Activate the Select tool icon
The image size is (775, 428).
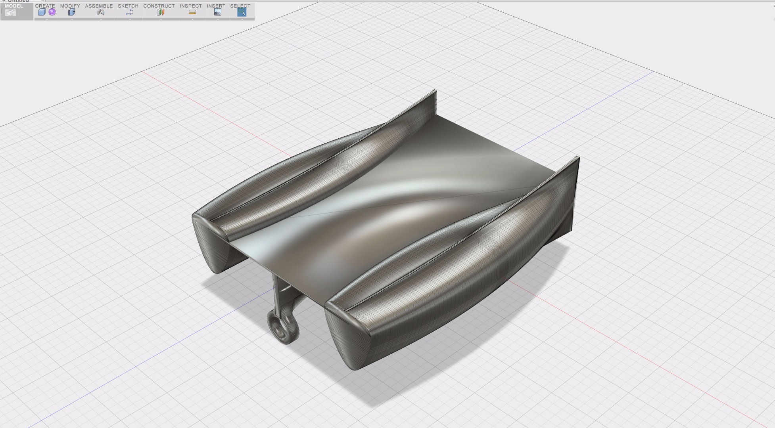[x=242, y=12]
